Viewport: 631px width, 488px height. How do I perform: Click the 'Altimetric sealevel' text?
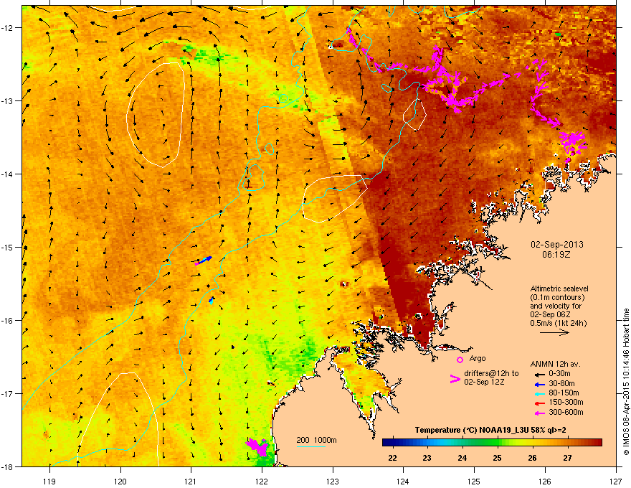pos(559,288)
